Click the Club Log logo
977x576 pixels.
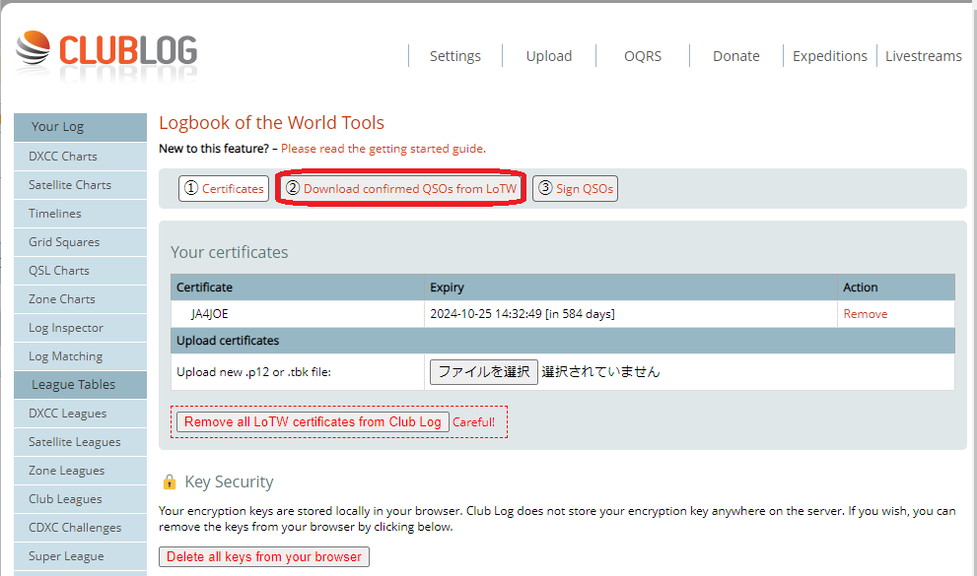click(x=106, y=50)
